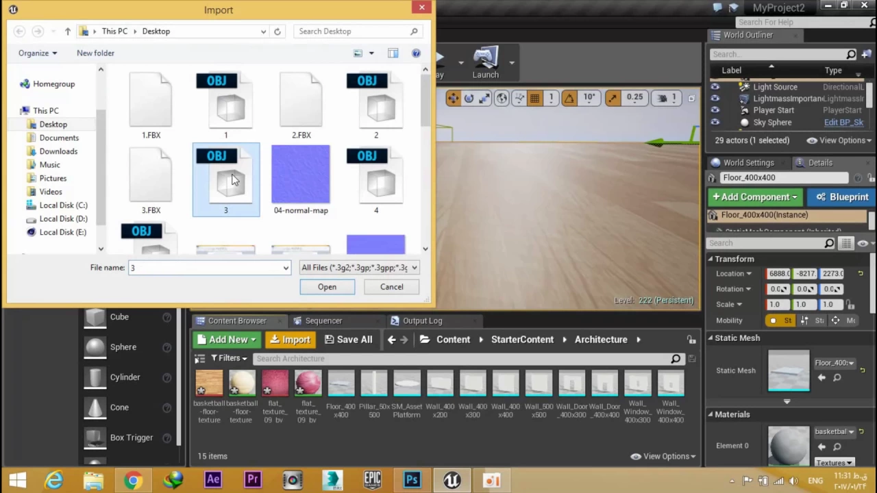Click the basketball material preview swatch
This screenshot has height=493, width=877.
pyautogui.click(x=788, y=446)
